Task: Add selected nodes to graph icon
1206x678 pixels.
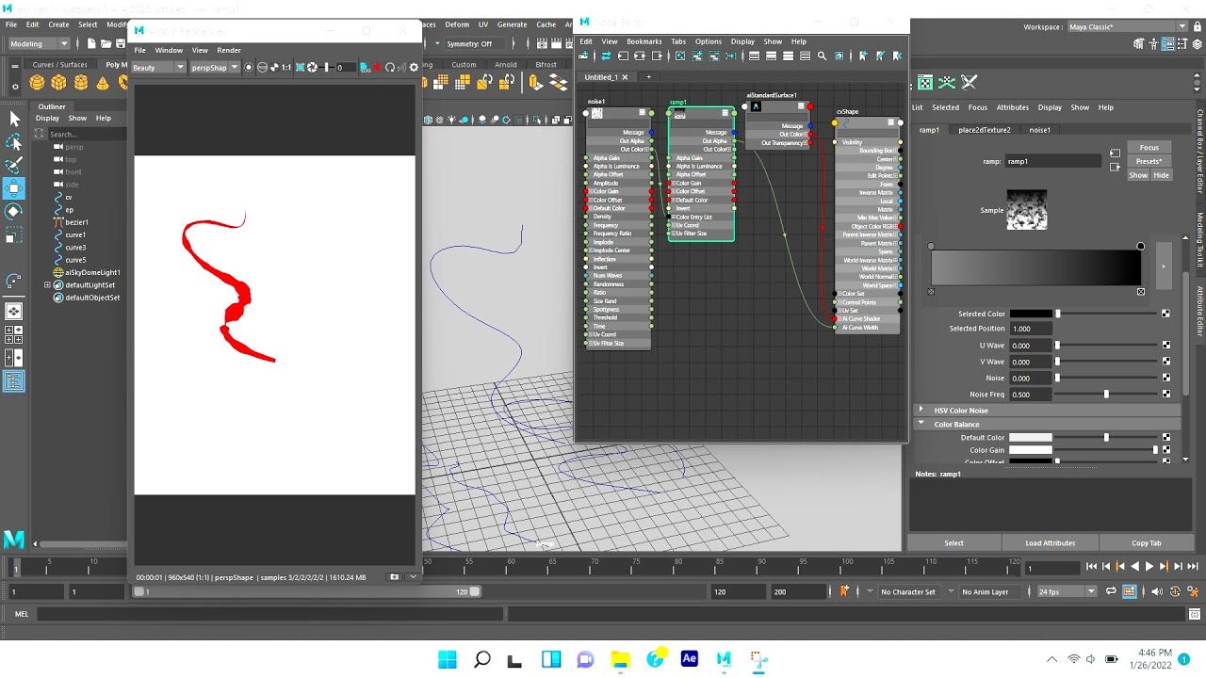Action: [697, 56]
